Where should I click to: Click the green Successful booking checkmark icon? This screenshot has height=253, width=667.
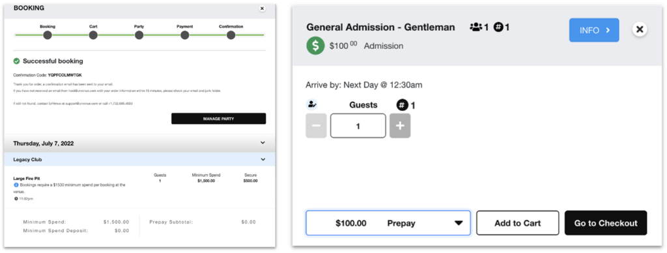pos(16,61)
